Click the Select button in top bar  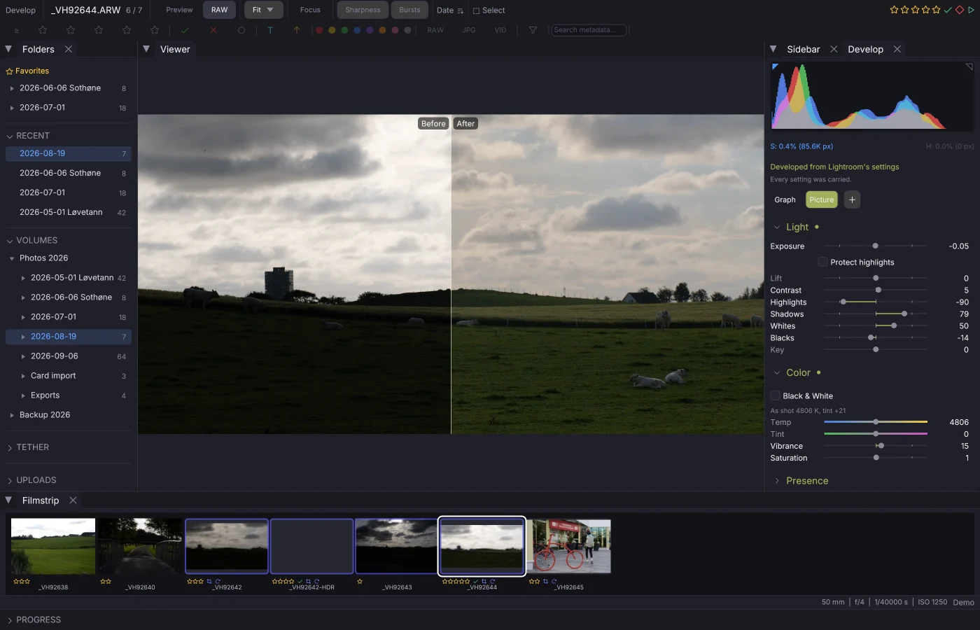[x=489, y=10]
